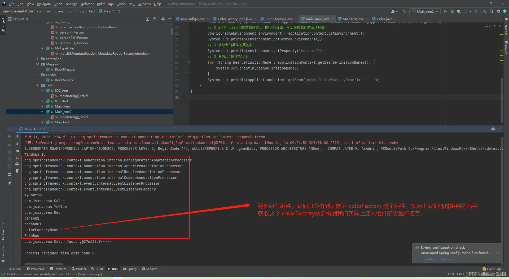Collapse the service folder
509x279 pixels.
click(x=38, y=75)
